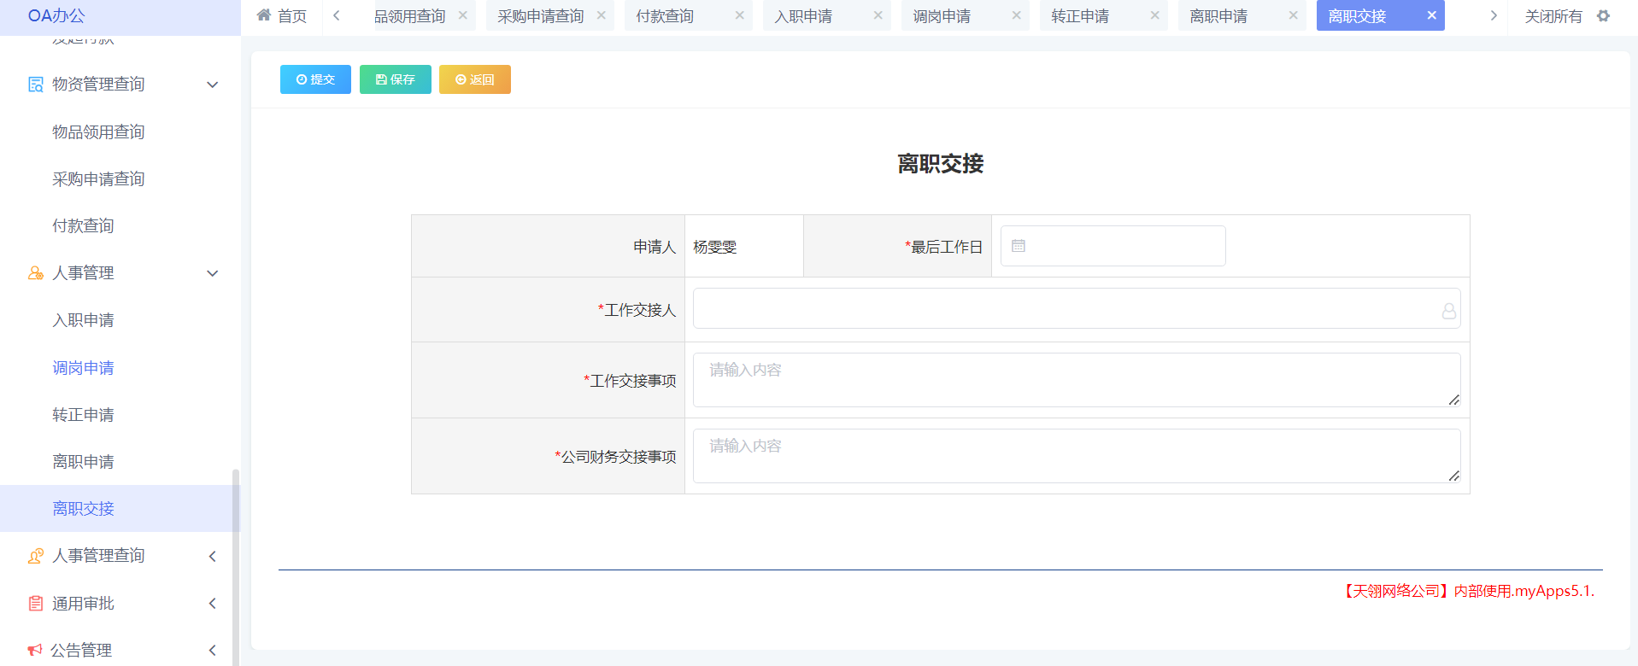The image size is (1638, 666).
Task: Save the form with 保存 button
Action: pos(395,79)
